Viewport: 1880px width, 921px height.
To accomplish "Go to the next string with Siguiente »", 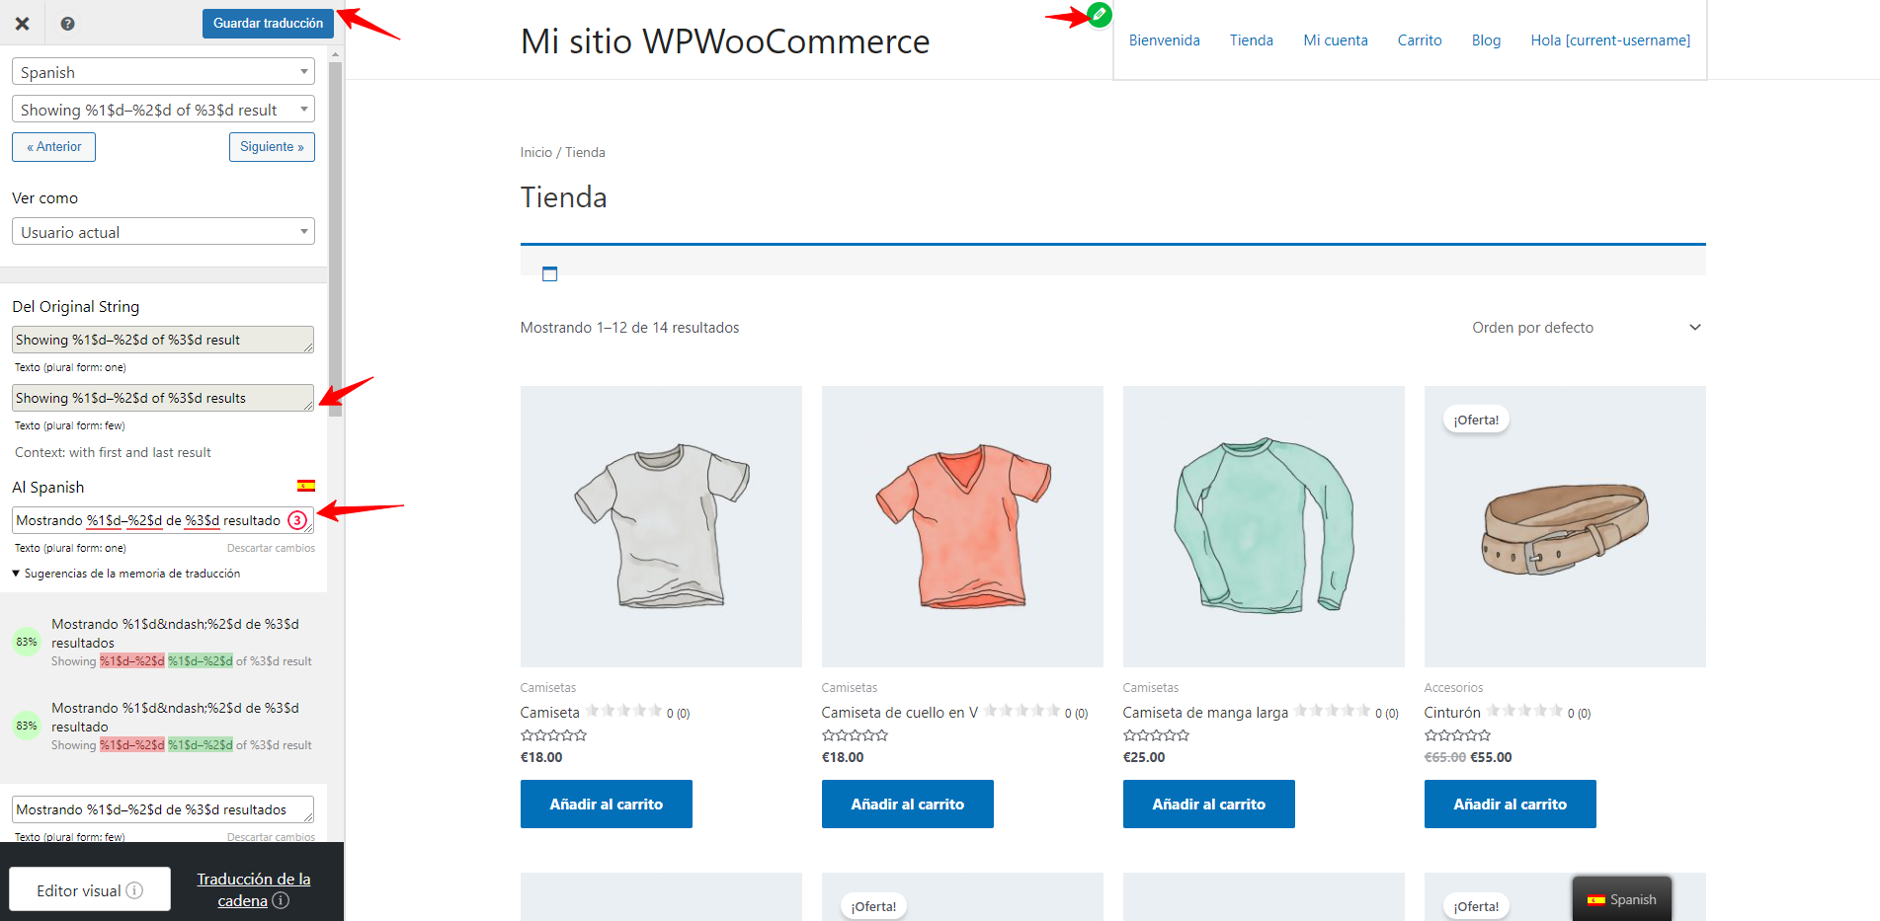I will click(x=272, y=147).
